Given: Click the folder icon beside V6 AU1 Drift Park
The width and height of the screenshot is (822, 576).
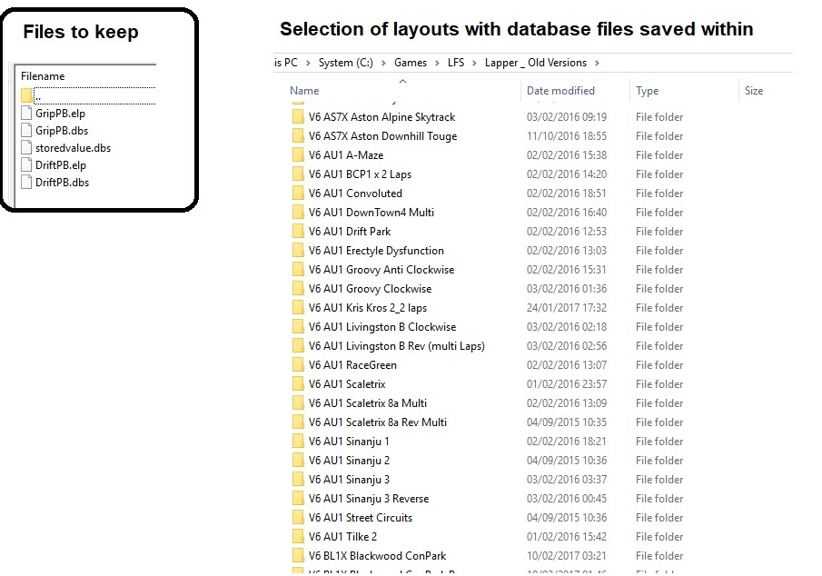Looking at the screenshot, I should coord(298,232).
